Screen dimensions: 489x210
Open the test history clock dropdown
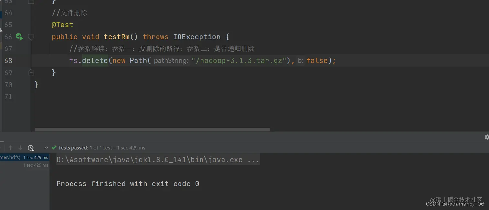(31, 148)
